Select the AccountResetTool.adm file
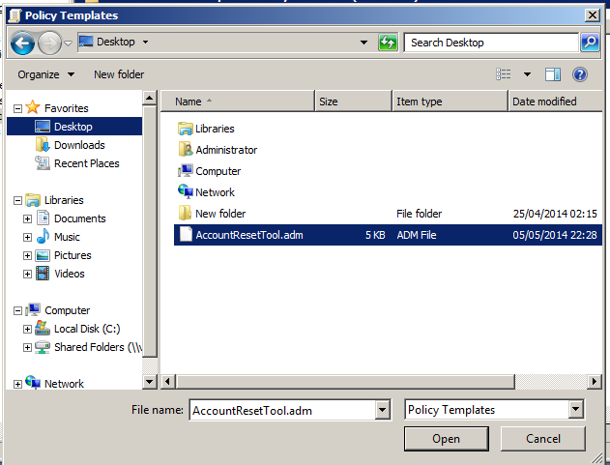The image size is (610, 465). (x=248, y=235)
